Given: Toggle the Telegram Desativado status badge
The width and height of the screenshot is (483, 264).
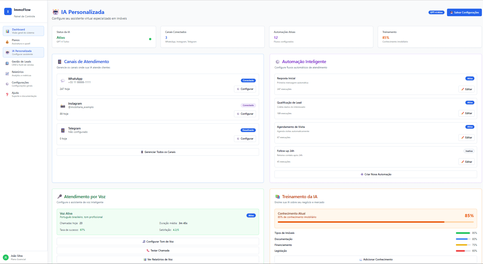Looking at the screenshot, I should click(x=248, y=130).
